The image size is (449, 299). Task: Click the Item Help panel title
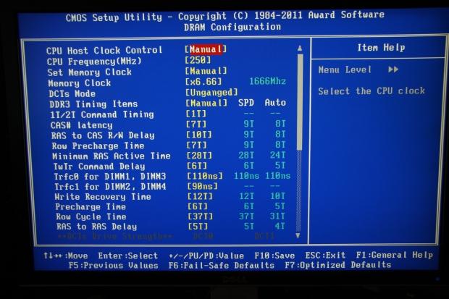click(x=381, y=48)
